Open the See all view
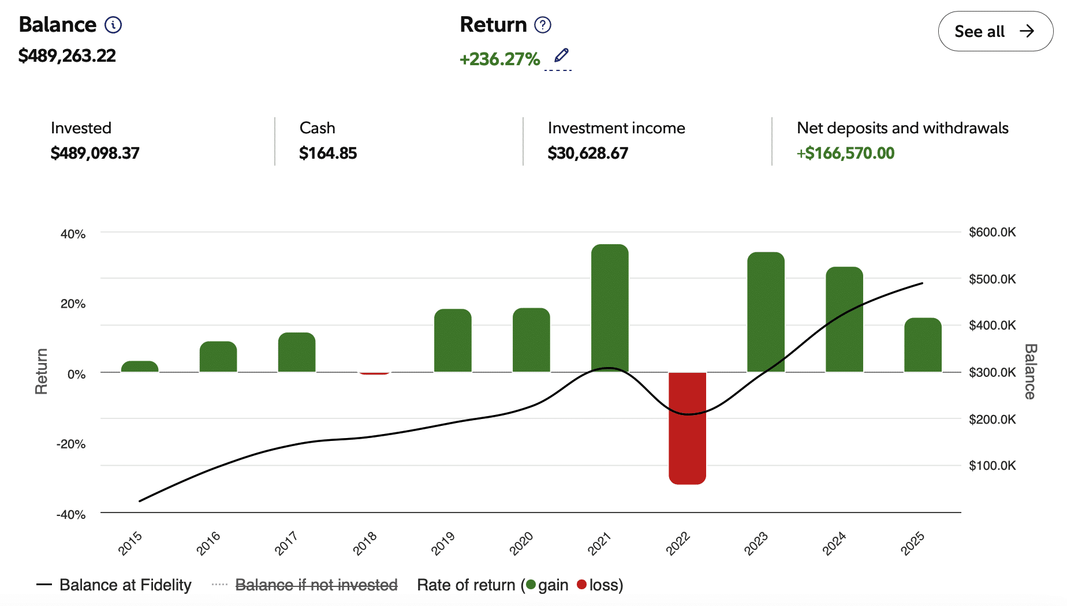1067x606 pixels. (995, 32)
